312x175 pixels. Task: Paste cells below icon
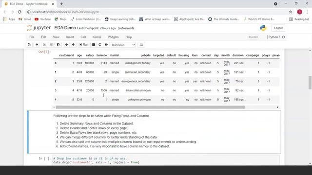(x=58, y=45)
